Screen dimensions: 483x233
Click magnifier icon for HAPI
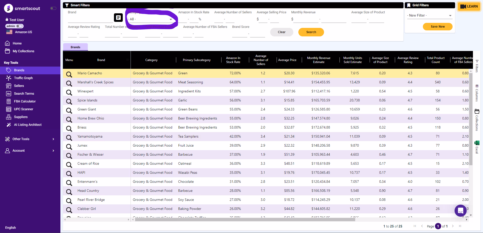pyautogui.click(x=69, y=173)
